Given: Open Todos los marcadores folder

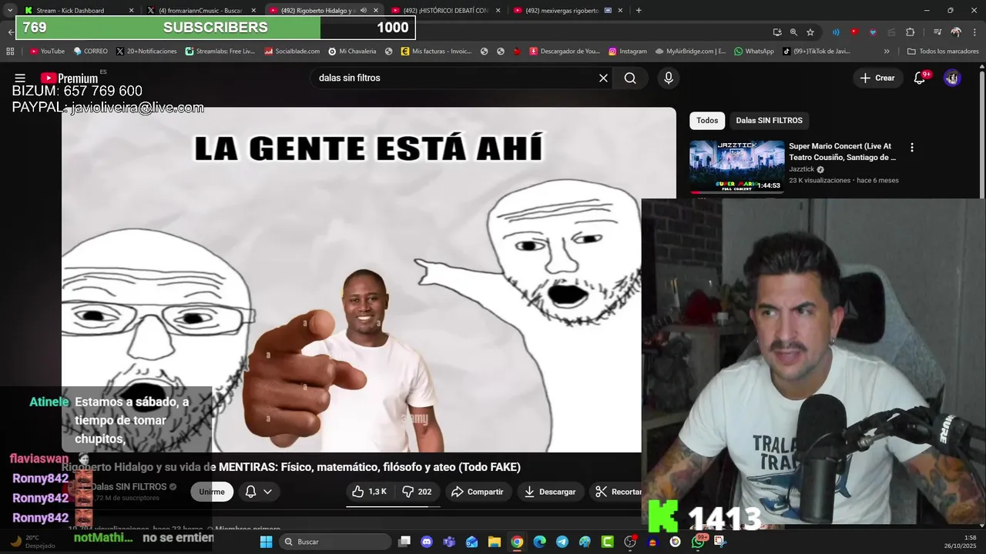Looking at the screenshot, I should point(943,52).
